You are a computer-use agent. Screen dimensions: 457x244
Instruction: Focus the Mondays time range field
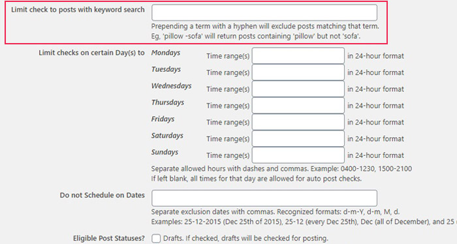click(x=298, y=55)
